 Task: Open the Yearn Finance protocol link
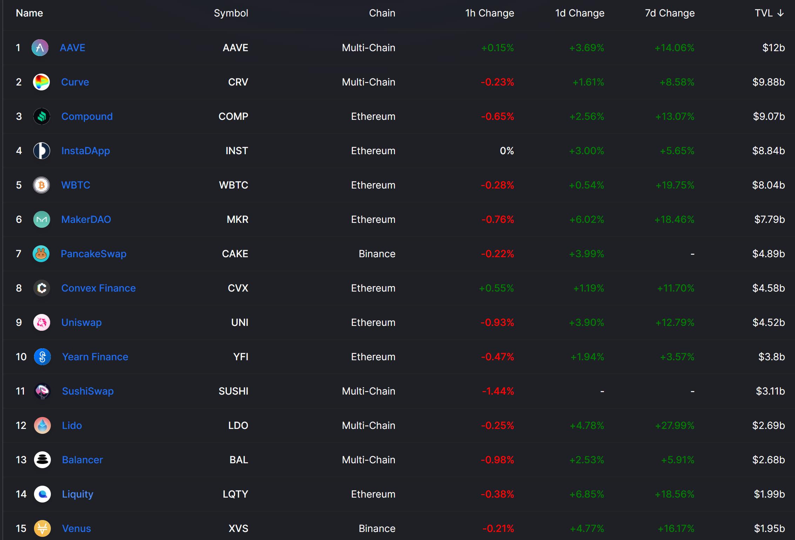click(x=95, y=357)
